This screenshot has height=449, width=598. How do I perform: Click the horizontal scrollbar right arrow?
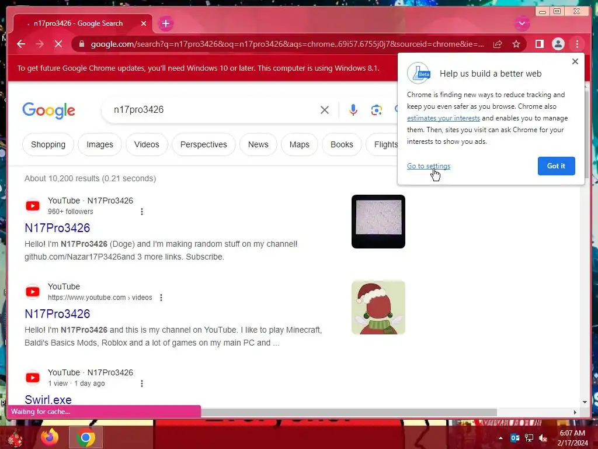pos(575,412)
